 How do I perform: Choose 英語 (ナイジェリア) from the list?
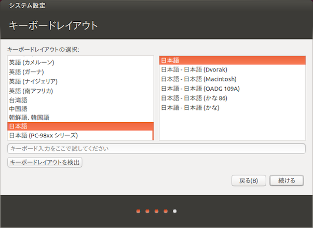pyautogui.click(x=33, y=81)
